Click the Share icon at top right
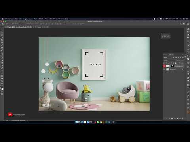190x142 pixels. point(188,24)
